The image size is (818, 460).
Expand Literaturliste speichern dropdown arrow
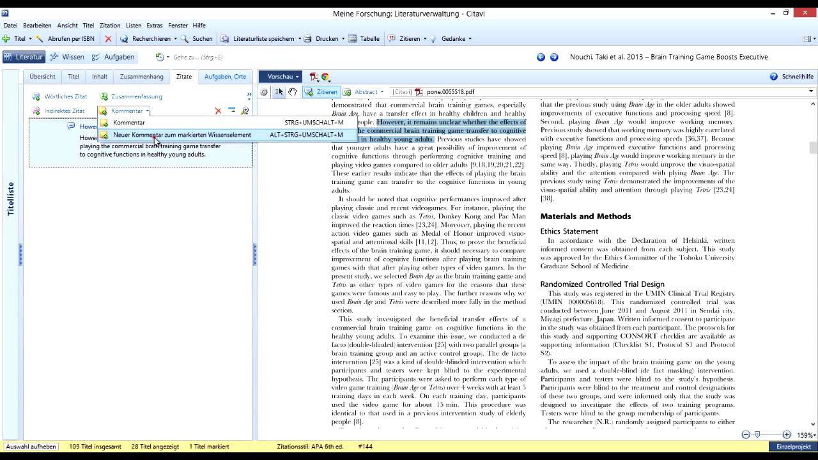click(x=299, y=39)
